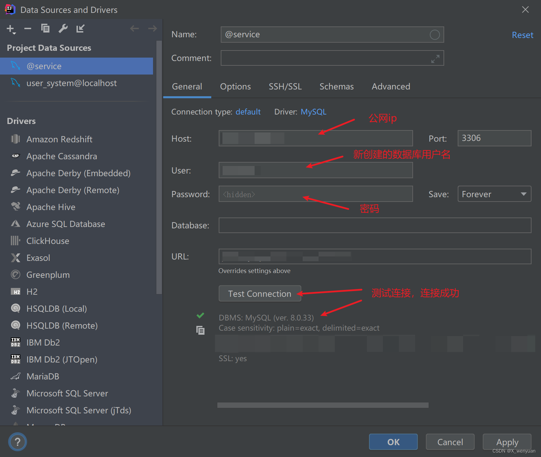Click the Forward arrow in toolbar

point(152,28)
